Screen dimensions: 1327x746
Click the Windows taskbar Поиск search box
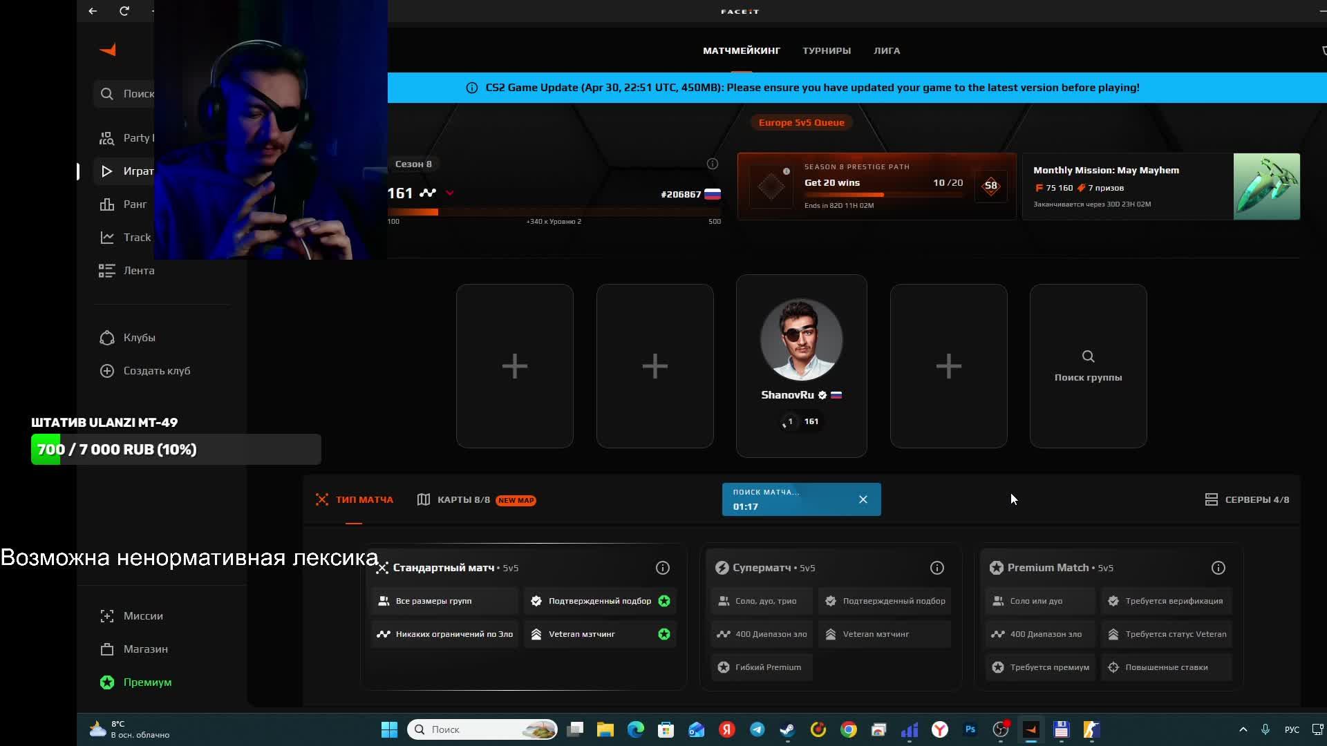[x=482, y=729]
